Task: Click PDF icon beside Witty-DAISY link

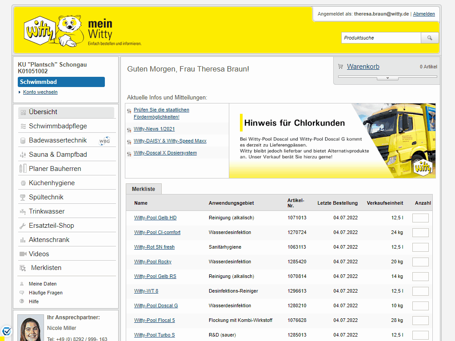Action: [x=129, y=142]
